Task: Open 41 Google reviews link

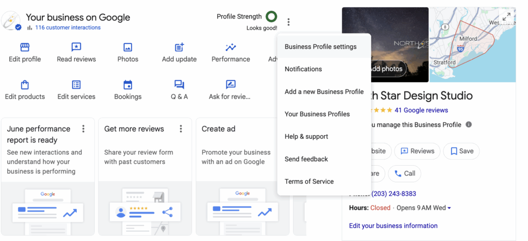Action: pyautogui.click(x=421, y=110)
